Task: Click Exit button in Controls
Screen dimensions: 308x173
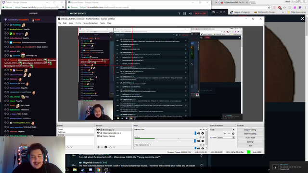Action: click(250, 146)
